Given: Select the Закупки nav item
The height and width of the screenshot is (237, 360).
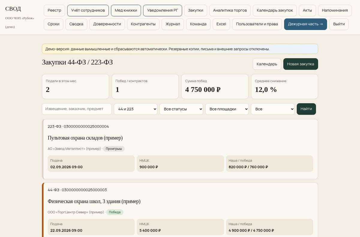Looking at the screenshot, I should [196, 10].
